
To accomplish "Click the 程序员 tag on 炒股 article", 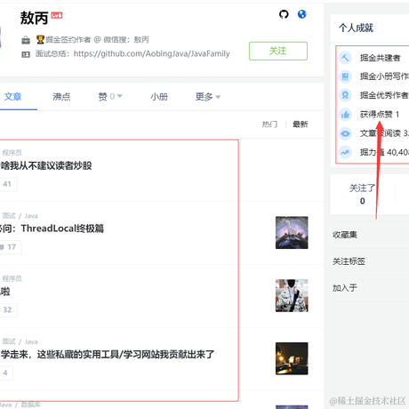I will pos(12,153).
